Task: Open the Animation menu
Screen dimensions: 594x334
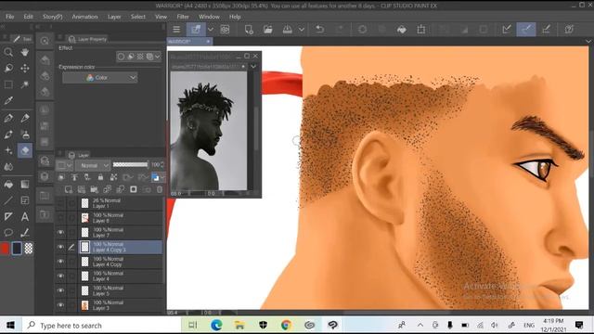Action: pyautogui.click(x=84, y=17)
